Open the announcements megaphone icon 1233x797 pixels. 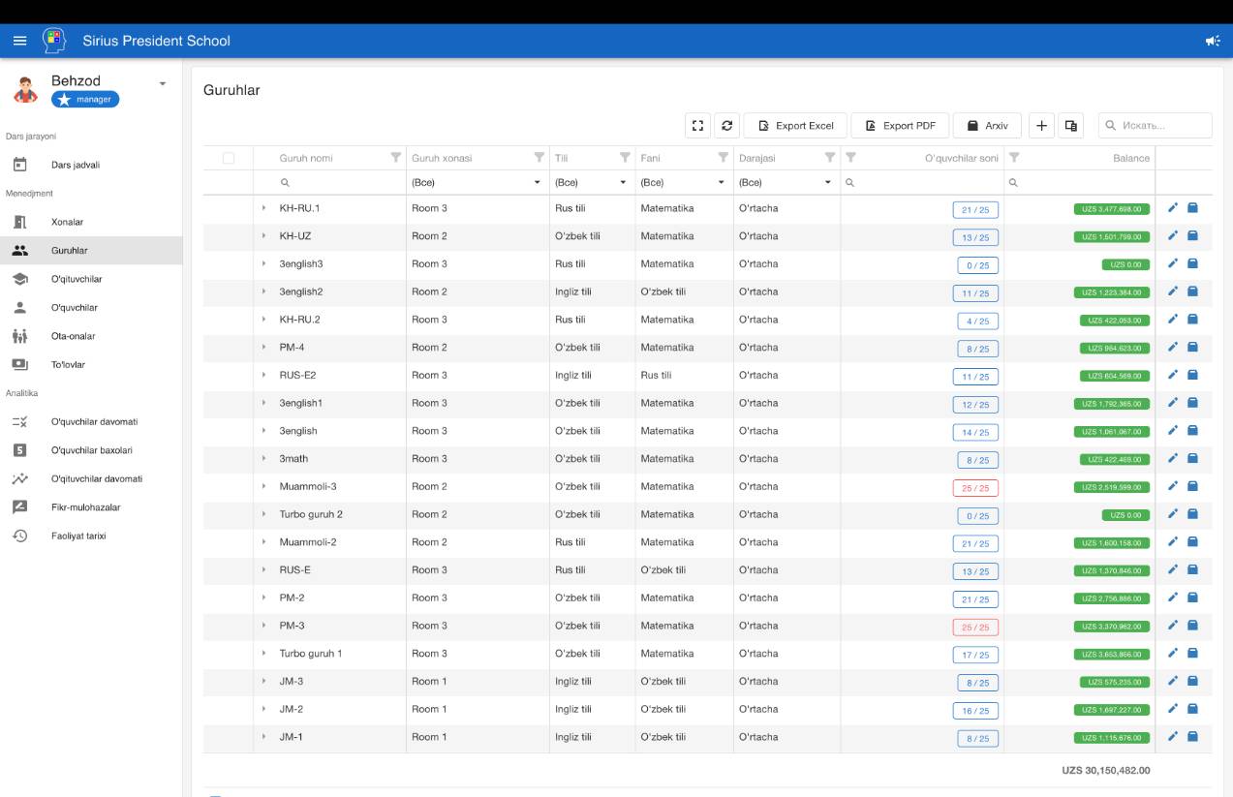[x=1213, y=41]
